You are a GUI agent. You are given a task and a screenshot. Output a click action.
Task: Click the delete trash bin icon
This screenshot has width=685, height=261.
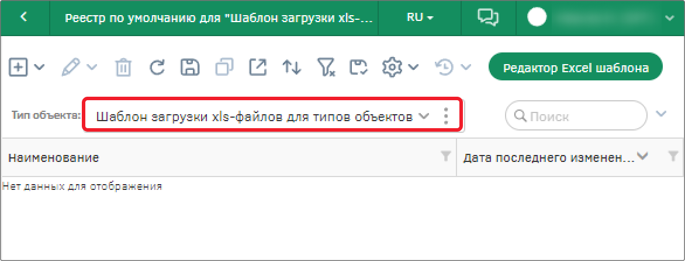click(123, 68)
